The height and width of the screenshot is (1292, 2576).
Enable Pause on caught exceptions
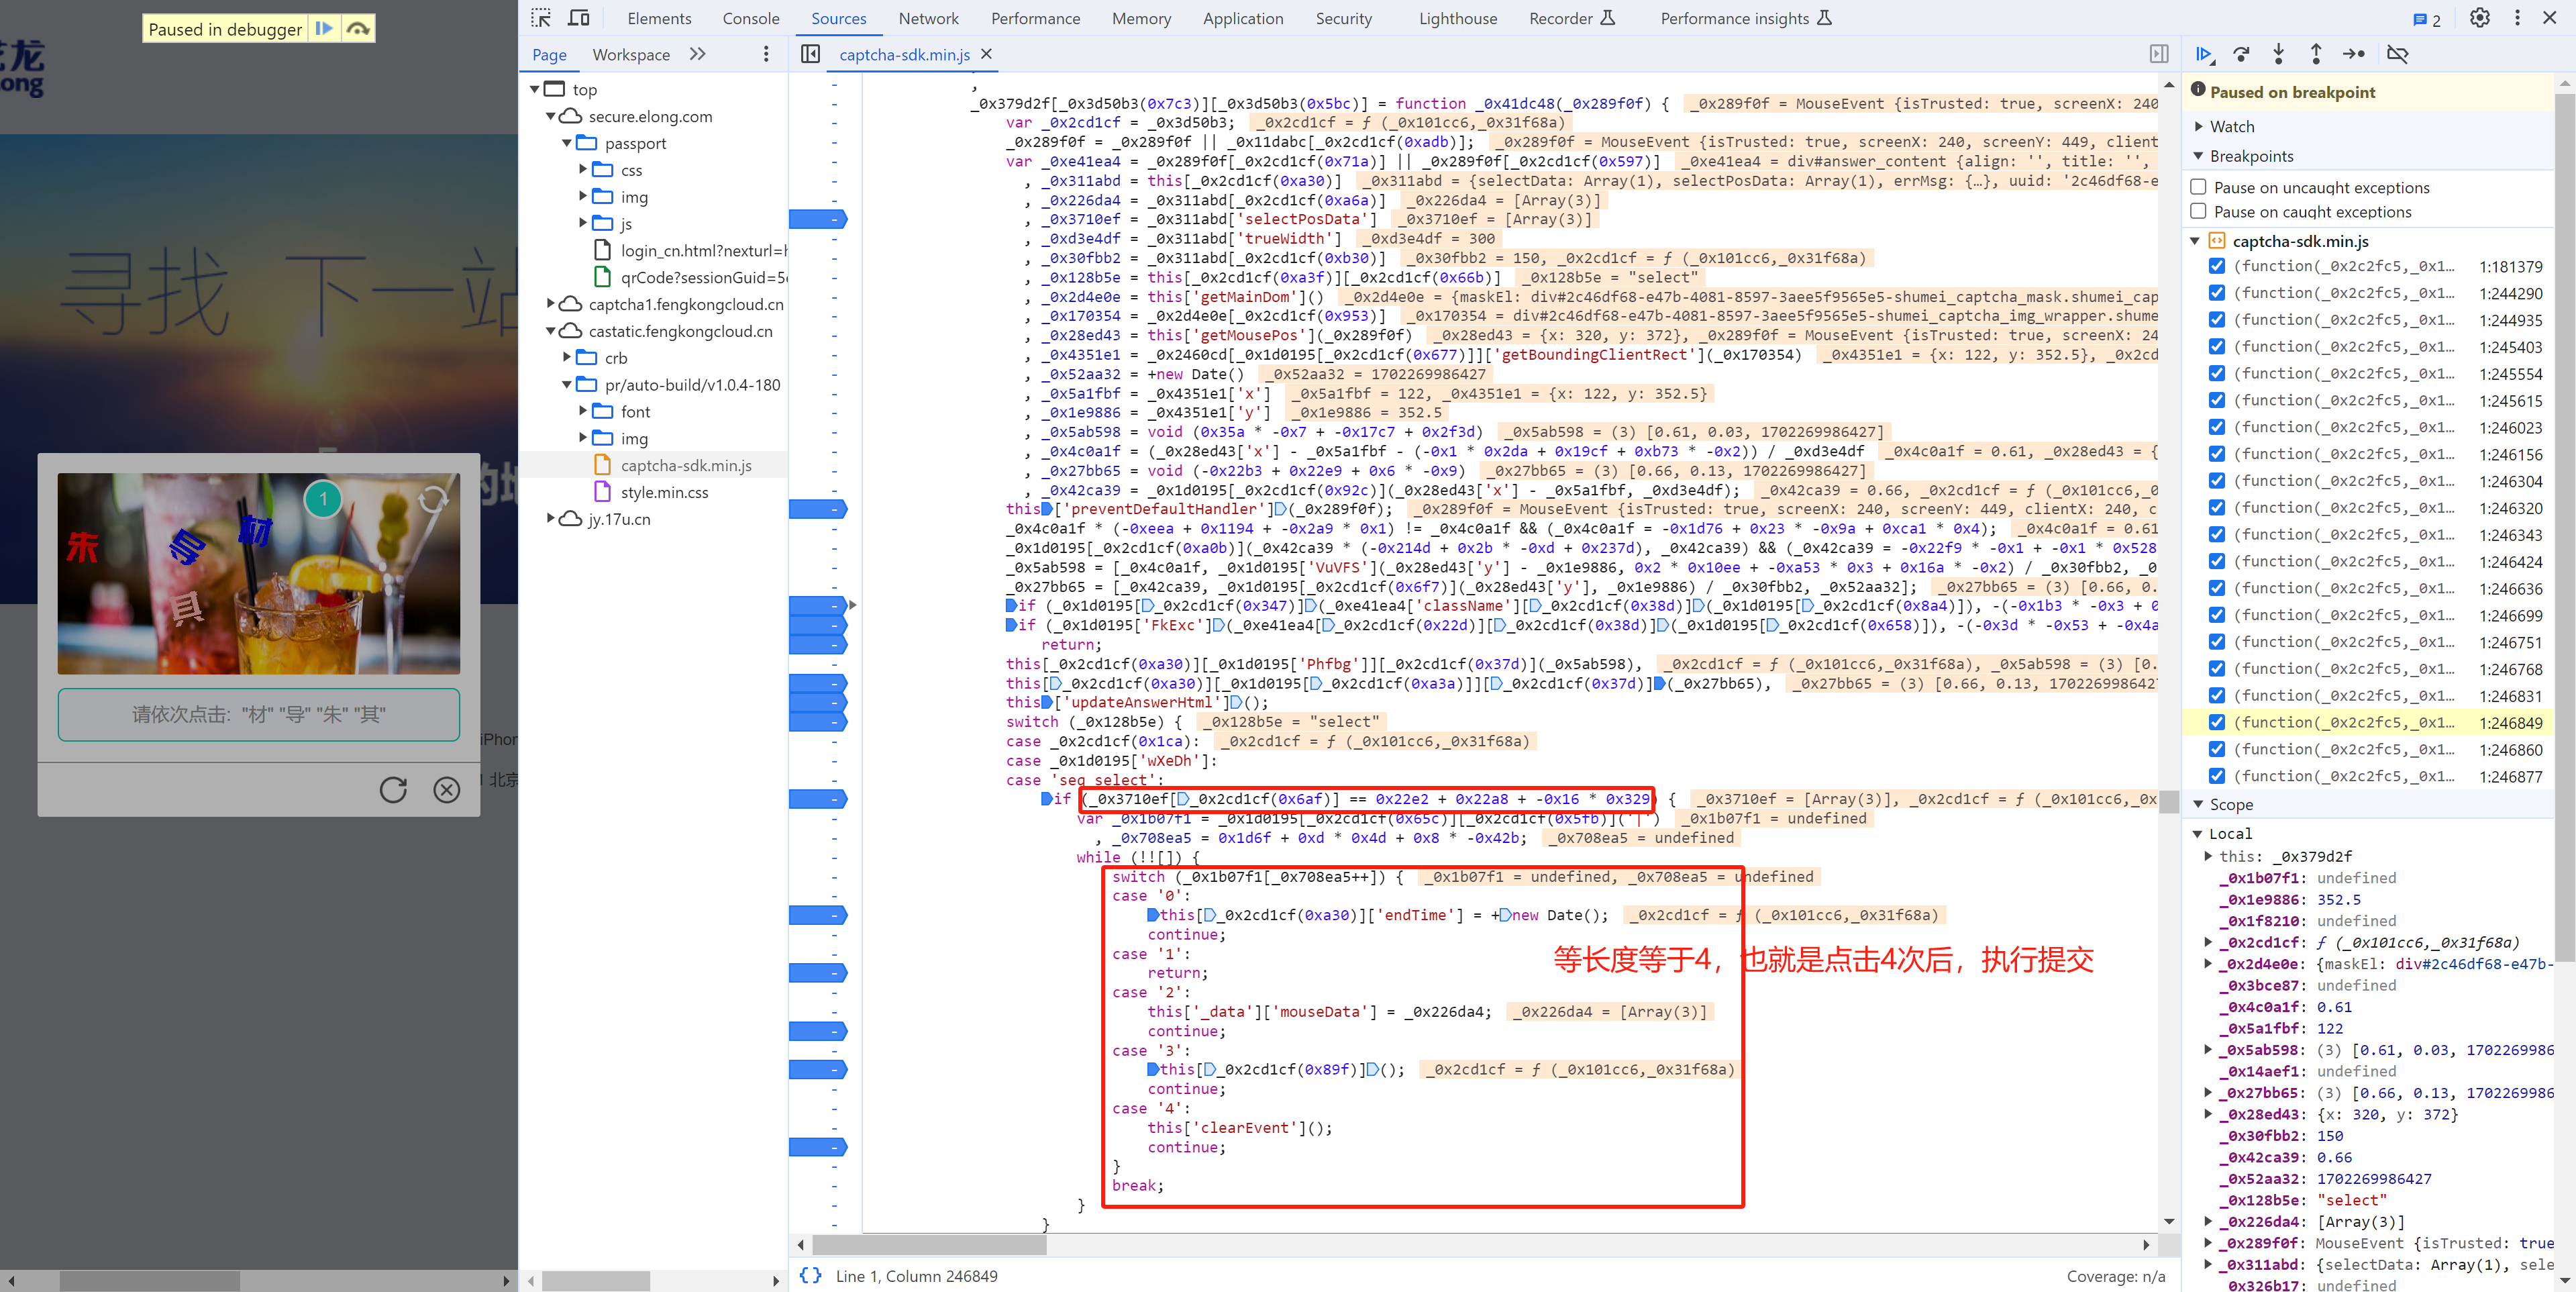(2198, 211)
